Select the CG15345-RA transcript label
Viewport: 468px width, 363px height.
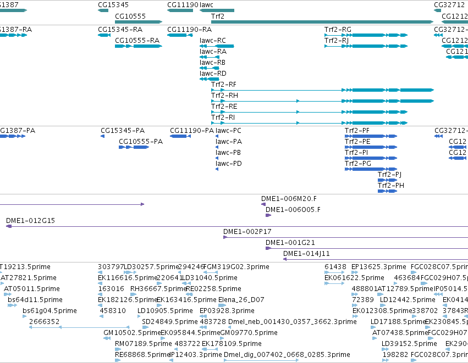(x=120, y=30)
